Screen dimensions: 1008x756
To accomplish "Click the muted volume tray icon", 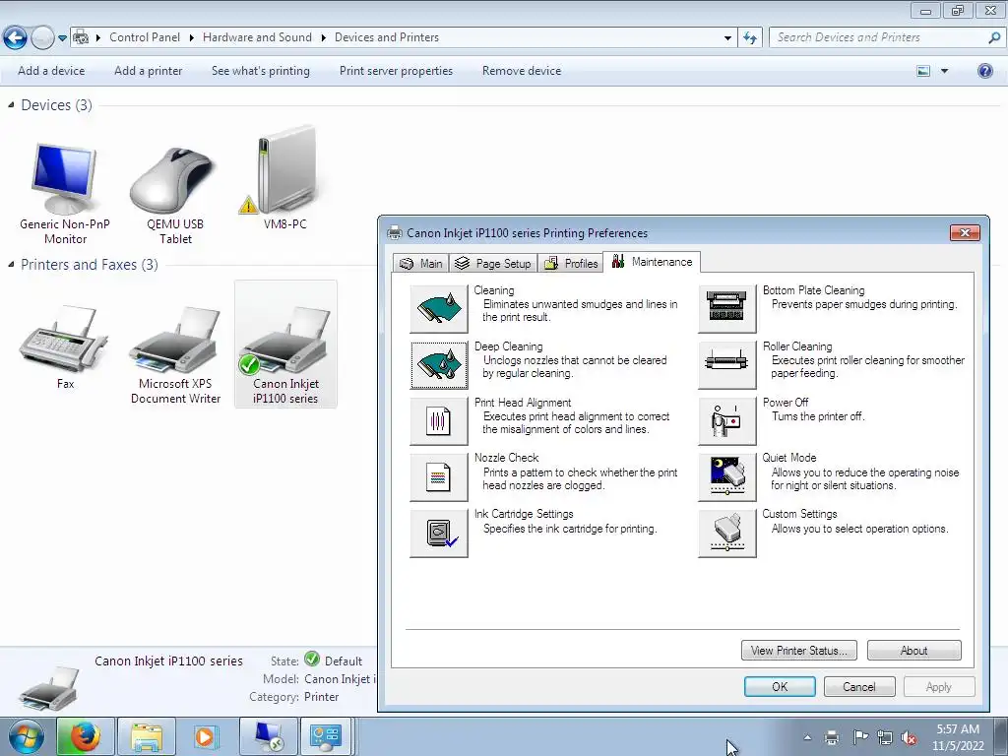I will [x=909, y=737].
